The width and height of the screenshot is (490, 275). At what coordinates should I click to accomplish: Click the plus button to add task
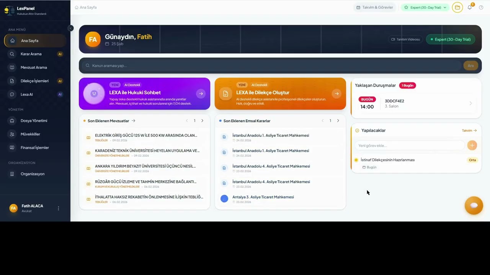[472, 145]
